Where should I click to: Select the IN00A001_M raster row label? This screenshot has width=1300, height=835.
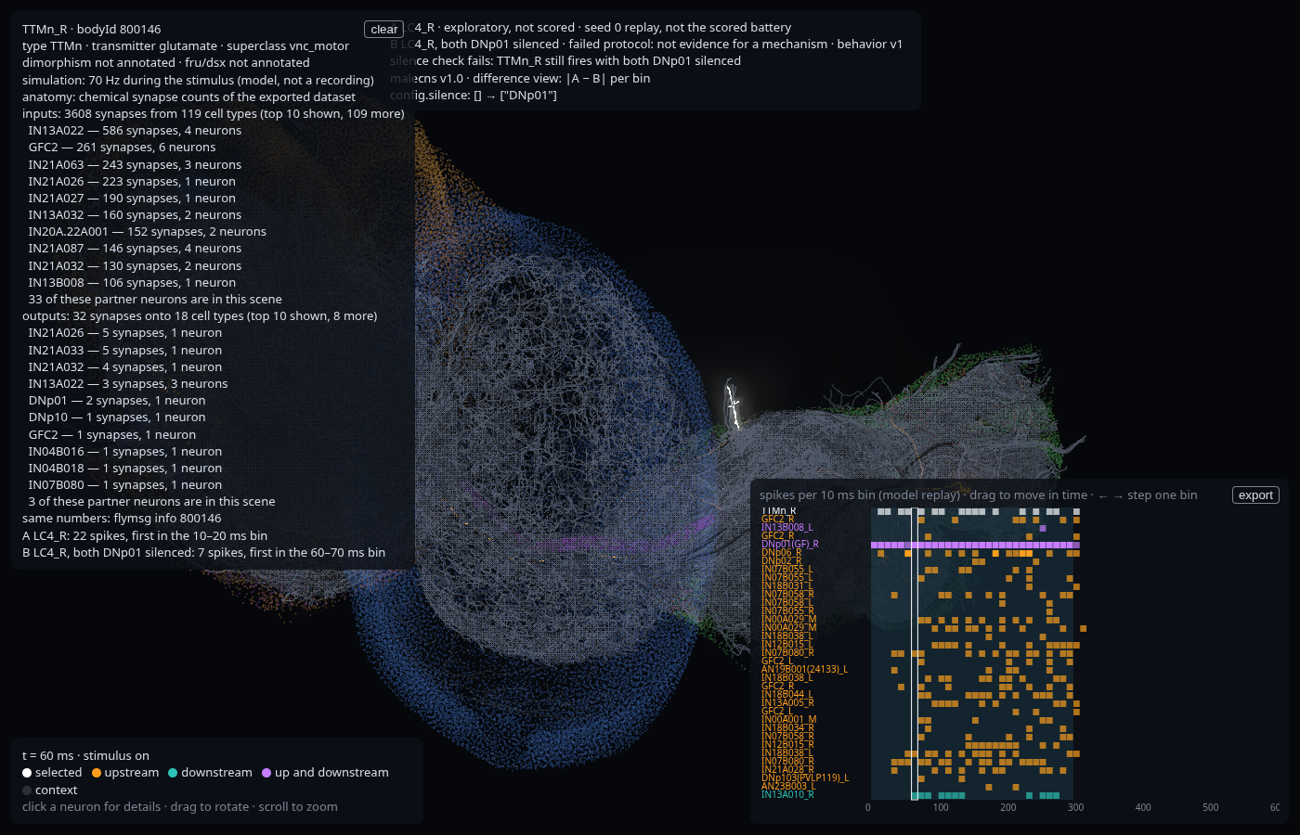click(x=788, y=720)
